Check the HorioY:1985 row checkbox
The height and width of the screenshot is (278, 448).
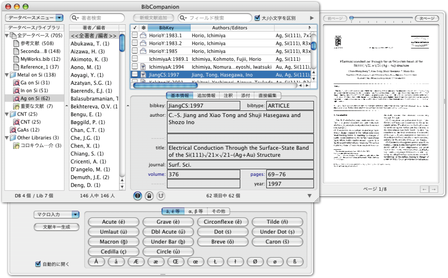tap(135, 51)
